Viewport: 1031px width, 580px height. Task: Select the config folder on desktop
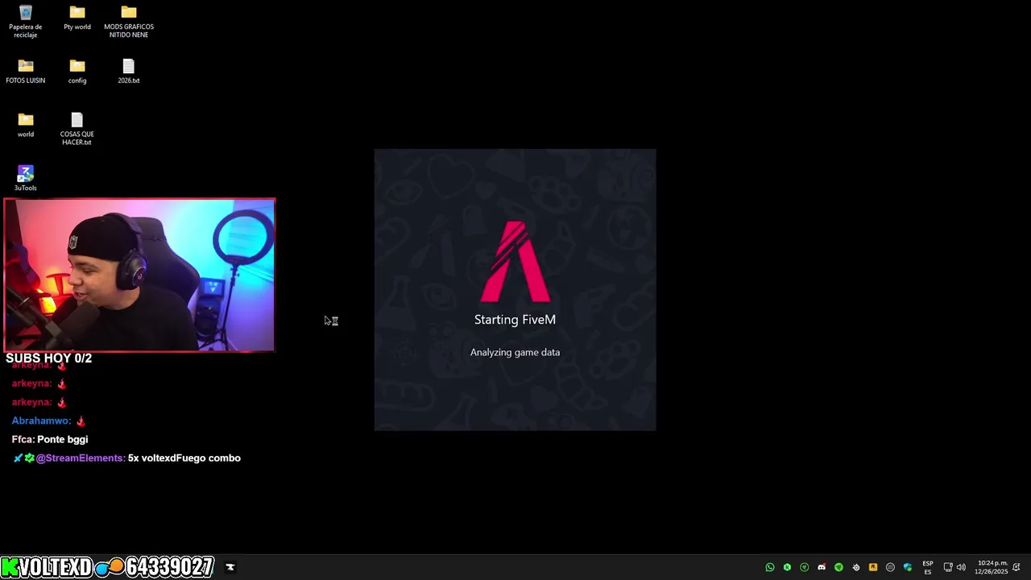(77, 71)
